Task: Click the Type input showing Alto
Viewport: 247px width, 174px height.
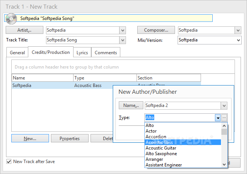Action: click(x=180, y=118)
